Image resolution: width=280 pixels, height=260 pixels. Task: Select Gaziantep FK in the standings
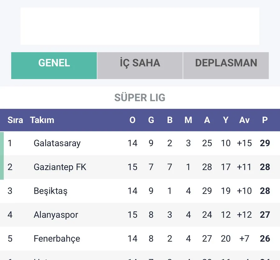(60, 167)
